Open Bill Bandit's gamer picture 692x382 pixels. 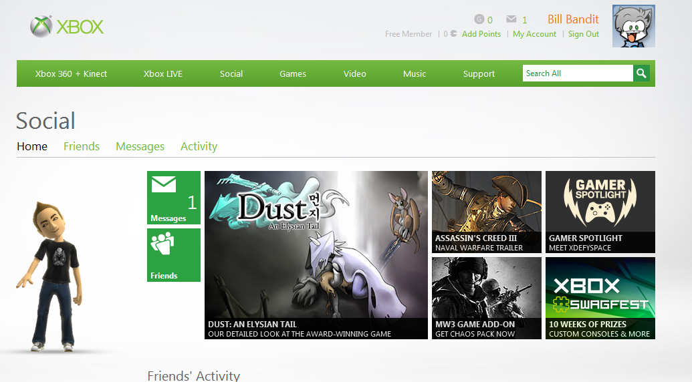[633, 26]
